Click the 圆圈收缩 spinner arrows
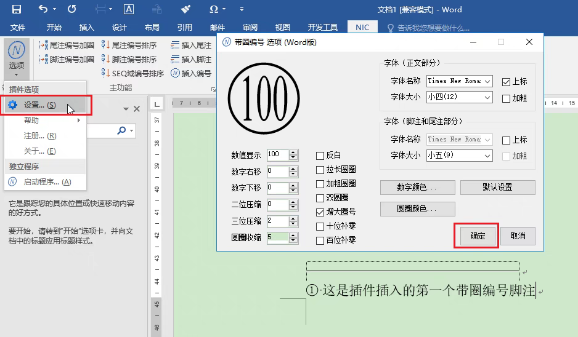The height and width of the screenshot is (337, 578). 293,238
